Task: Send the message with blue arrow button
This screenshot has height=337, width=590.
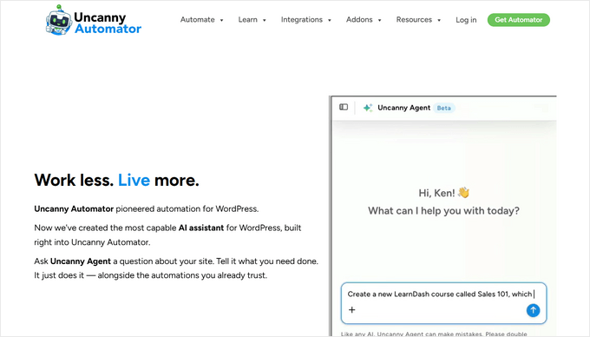Action: click(533, 310)
